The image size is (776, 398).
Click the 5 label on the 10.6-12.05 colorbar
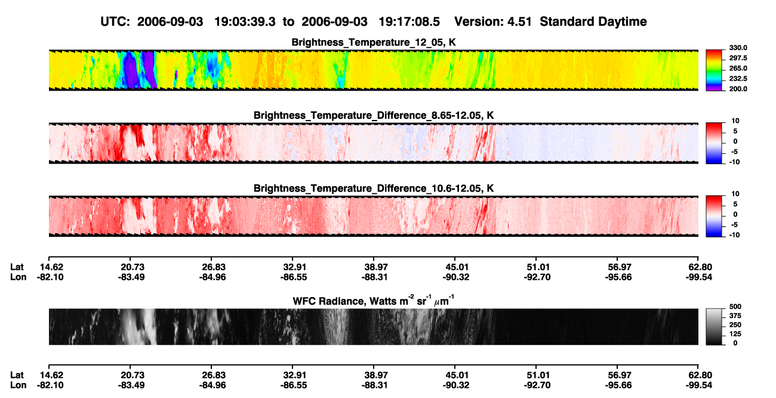tap(735, 204)
